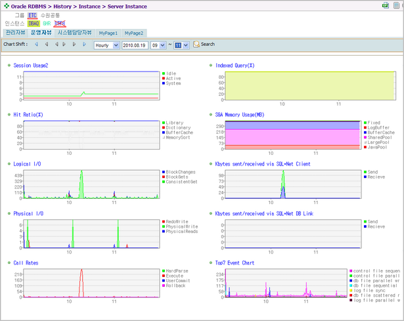Select the crossed-out DHPR instance
This screenshot has height=321, width=404.
[x=60, y=24]
